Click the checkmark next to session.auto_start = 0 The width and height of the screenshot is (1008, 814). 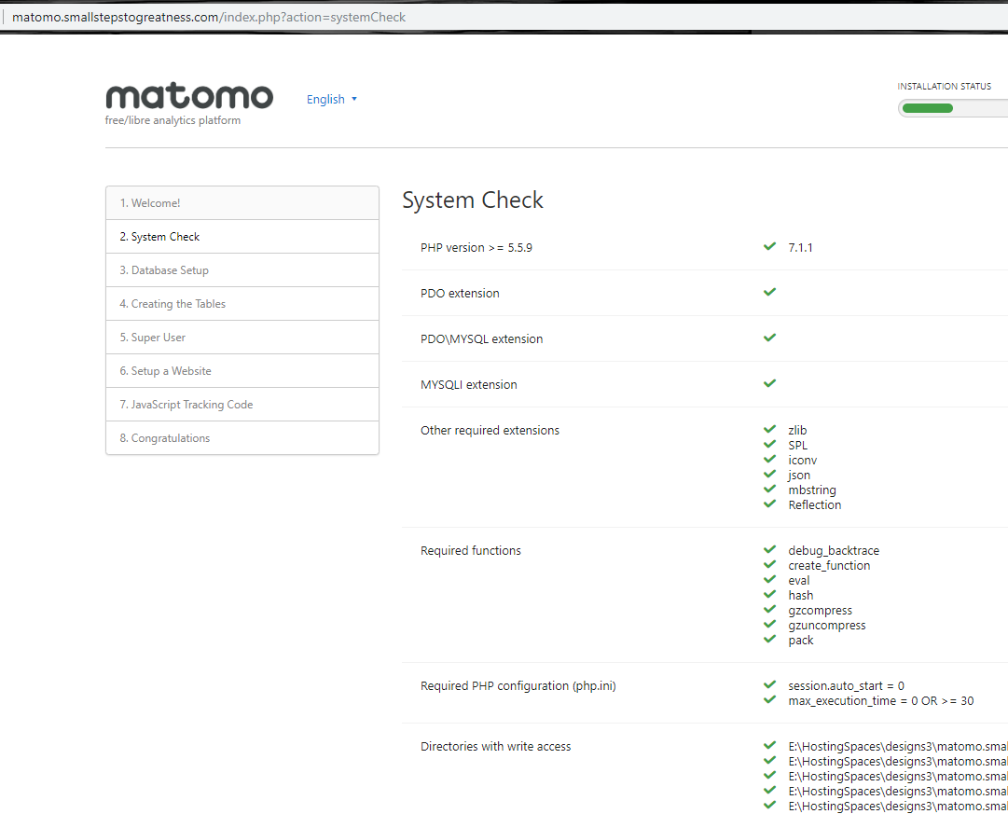click(x=769, y=684)
